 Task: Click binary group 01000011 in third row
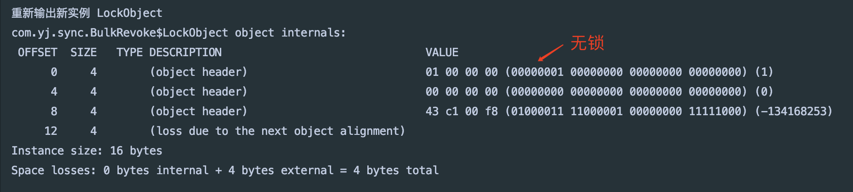[x=537, y=111]
